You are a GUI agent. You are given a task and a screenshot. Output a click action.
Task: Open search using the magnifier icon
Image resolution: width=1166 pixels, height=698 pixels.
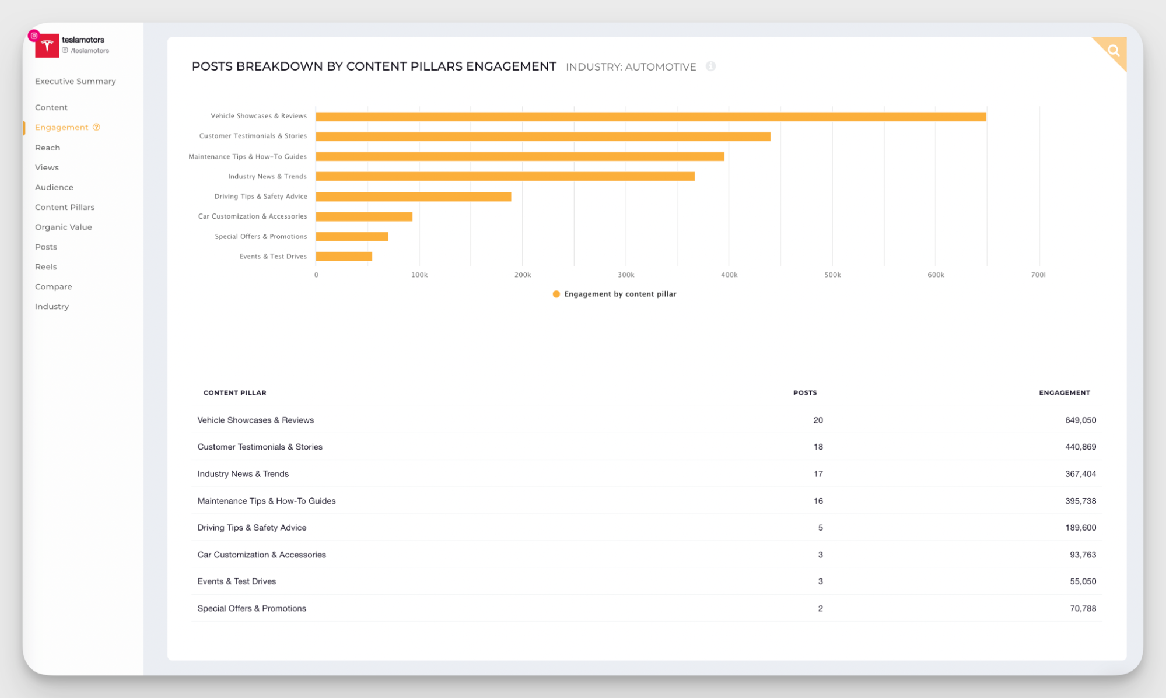(x=1113, y=50)
